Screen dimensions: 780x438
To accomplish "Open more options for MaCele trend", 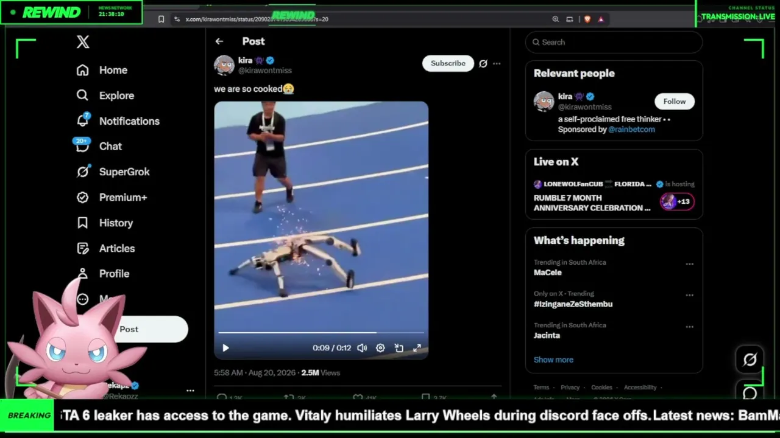I will coord(689,264).
